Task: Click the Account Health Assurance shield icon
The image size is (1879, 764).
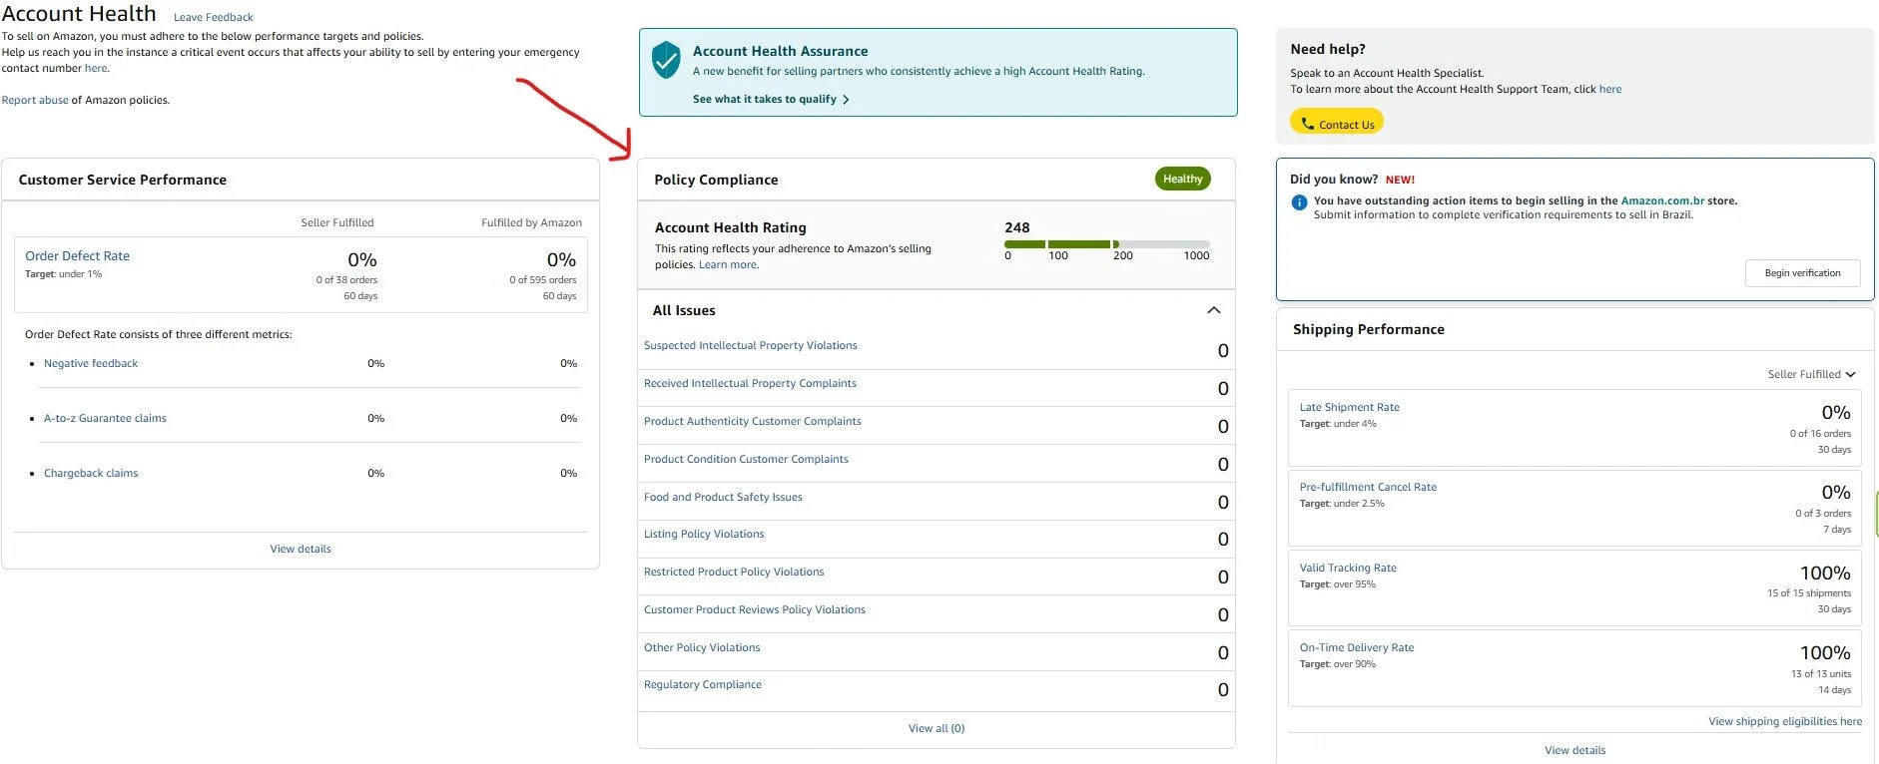Action: click(666, 60)
